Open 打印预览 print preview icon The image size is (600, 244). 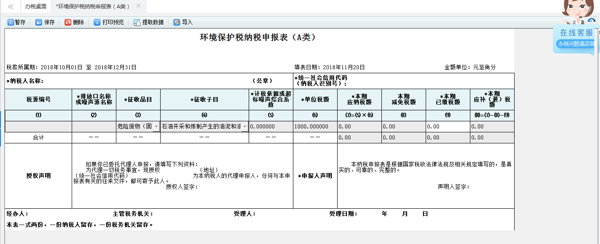coord(97,22)
